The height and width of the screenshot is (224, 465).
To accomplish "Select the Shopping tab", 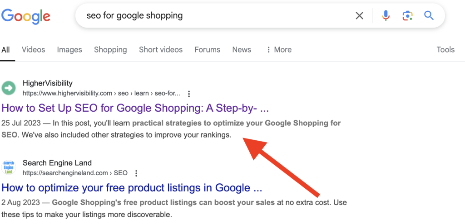I will pyautogui.click(x=110, y=50).
